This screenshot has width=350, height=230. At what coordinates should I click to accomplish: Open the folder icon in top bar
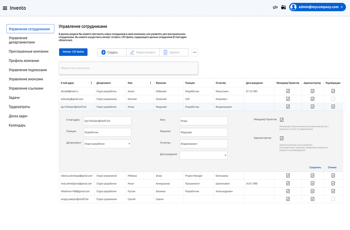(283, 7)
